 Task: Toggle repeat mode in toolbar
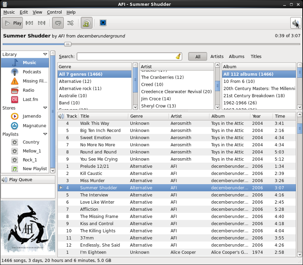(x=58, y=23)
